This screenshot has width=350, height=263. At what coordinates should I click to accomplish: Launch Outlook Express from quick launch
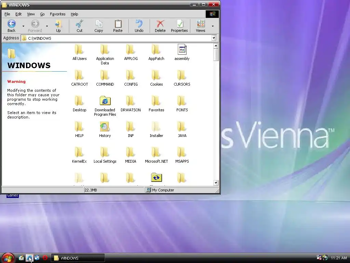tap(37, 258)
